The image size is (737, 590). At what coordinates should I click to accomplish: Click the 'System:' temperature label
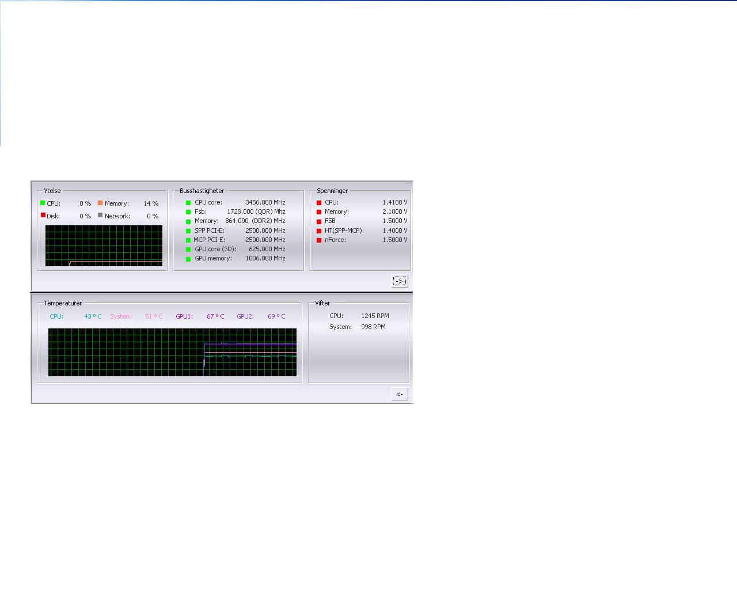pyautogui.click(x=121, y=316)
